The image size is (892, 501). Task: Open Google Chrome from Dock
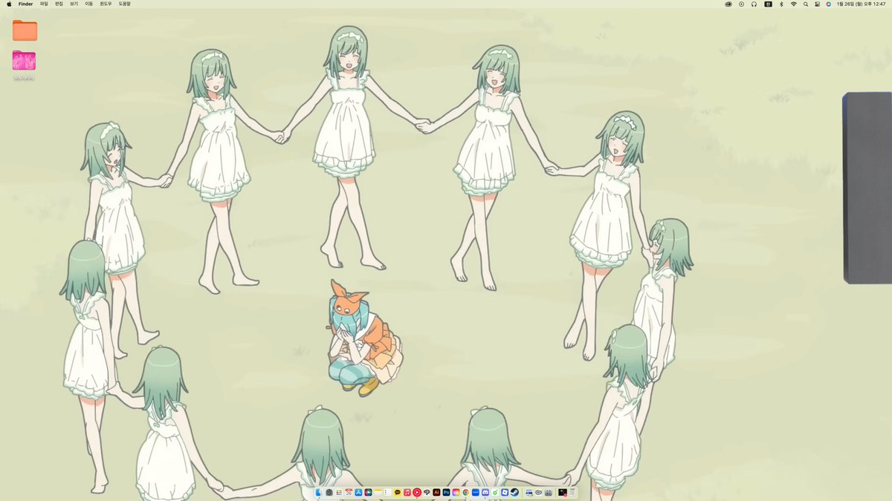point(465,492)
